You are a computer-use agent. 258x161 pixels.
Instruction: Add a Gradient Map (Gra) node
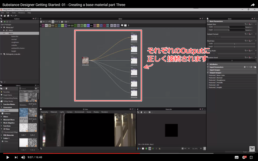coord(75,25)
